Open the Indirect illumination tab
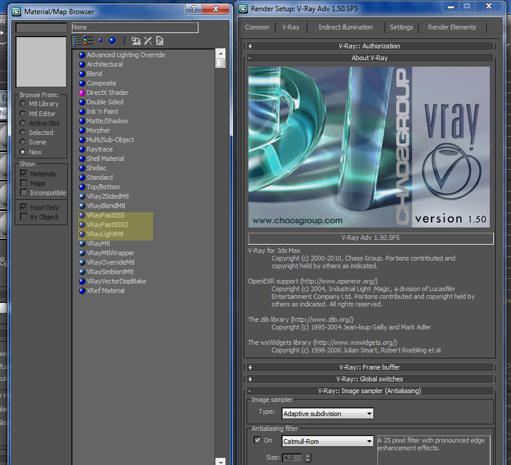Image resolution: width=511 pixels, height=465 pixels. 346,28
